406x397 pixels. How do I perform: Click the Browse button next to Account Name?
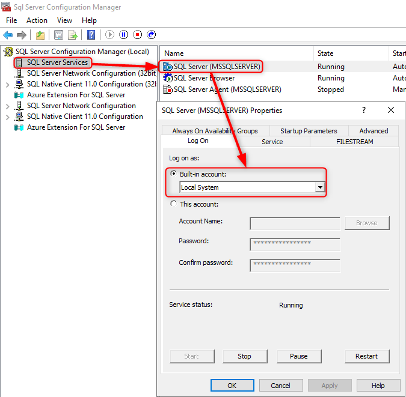click(x=367, y=223)
